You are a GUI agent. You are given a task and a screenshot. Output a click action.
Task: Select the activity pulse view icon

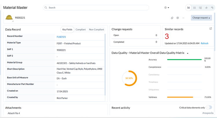click(x=206, y=8)
